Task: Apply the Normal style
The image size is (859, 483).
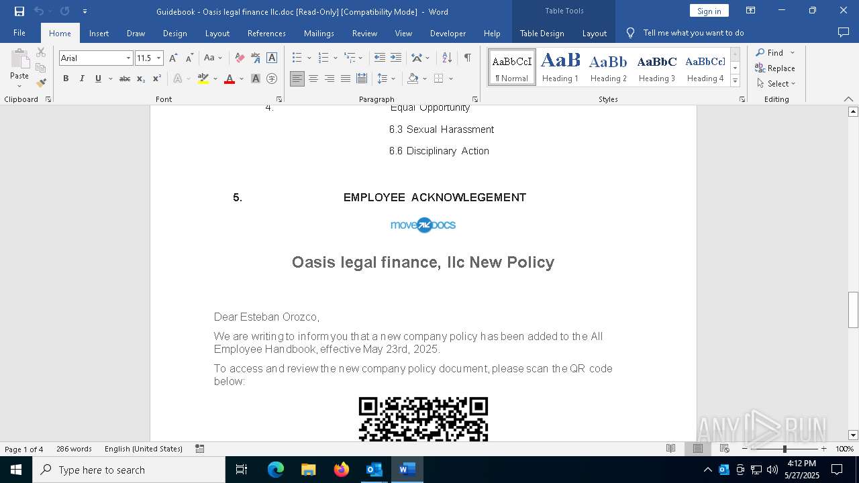Action: click(512, 67)
